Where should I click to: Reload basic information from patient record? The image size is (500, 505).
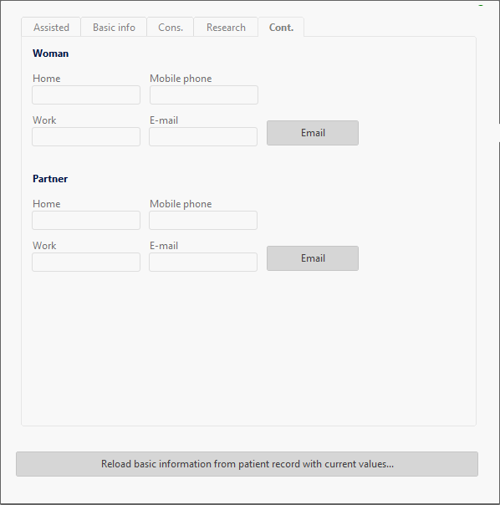click(x=247, y=464)
